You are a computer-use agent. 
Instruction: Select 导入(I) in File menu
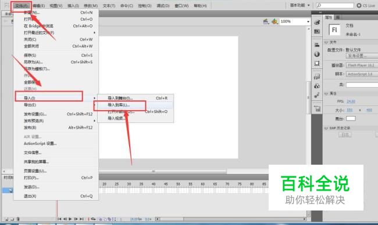(x=56, y=98)
